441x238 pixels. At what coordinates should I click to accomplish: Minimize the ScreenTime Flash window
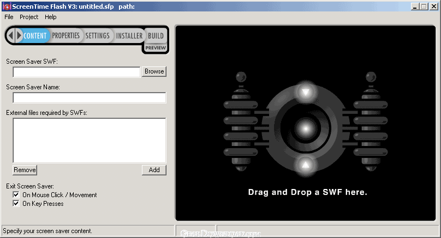coord(415,6)
